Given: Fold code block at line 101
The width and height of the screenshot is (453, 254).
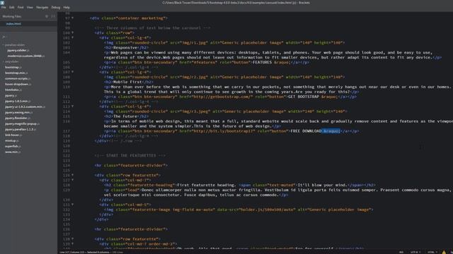Looking at the screenshot, I should click(72, 37).
